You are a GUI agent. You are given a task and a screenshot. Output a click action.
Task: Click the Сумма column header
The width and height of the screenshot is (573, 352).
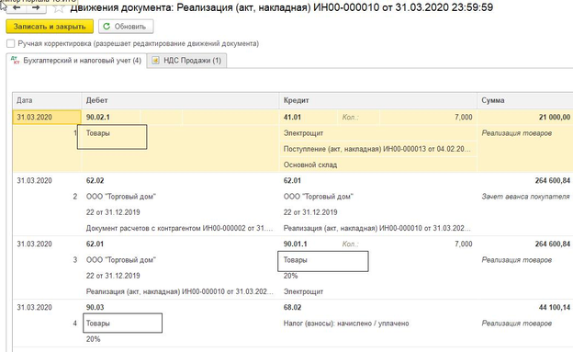point(525,100)
